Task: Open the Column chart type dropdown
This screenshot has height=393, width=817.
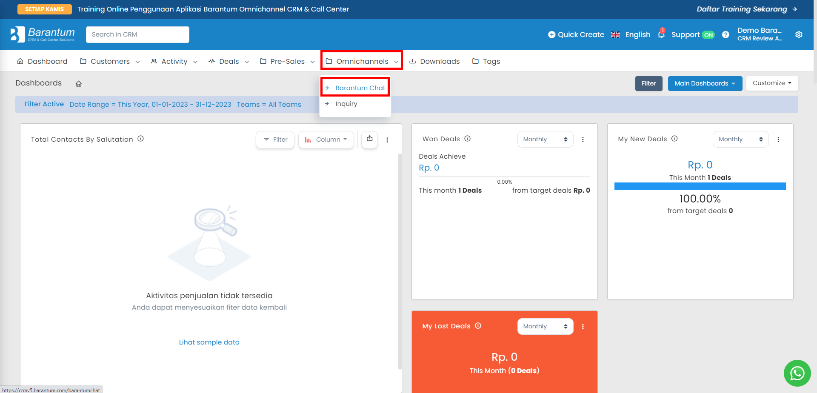Action: tap(326, 140)
